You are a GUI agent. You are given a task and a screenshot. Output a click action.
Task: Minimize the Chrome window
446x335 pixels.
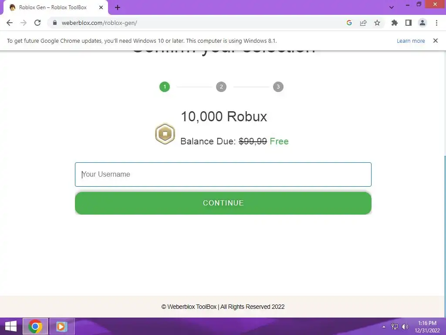[x=408, y=4]
